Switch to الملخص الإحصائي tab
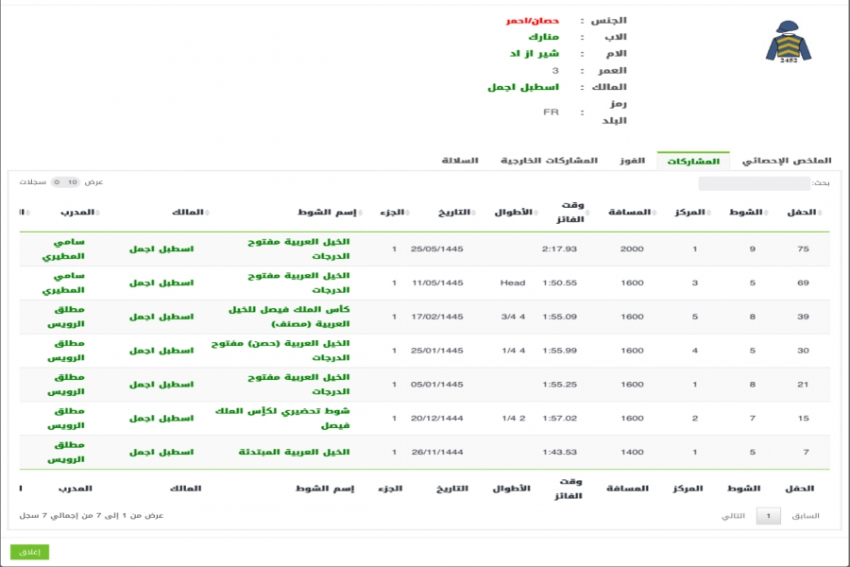The width and height of the screenshot is (850, 567). [x=786, y=161]
